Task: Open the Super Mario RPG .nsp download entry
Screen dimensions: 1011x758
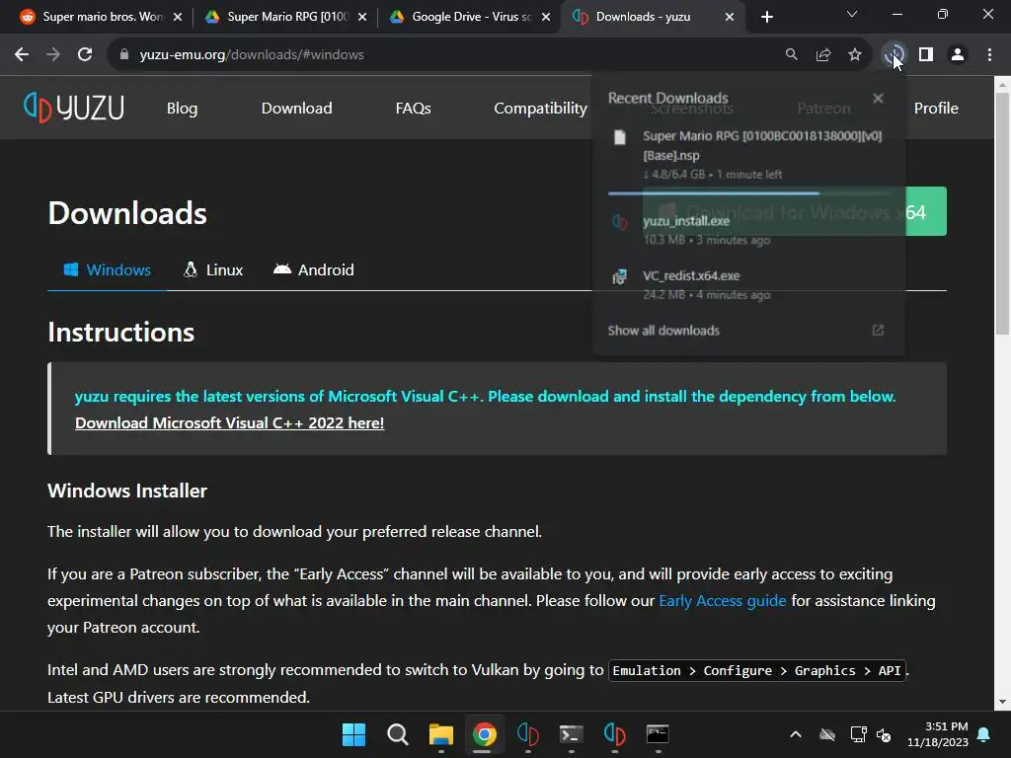Action: 748,155
